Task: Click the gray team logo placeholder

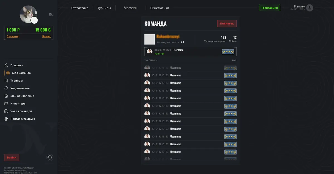Action: coord(149,39)
